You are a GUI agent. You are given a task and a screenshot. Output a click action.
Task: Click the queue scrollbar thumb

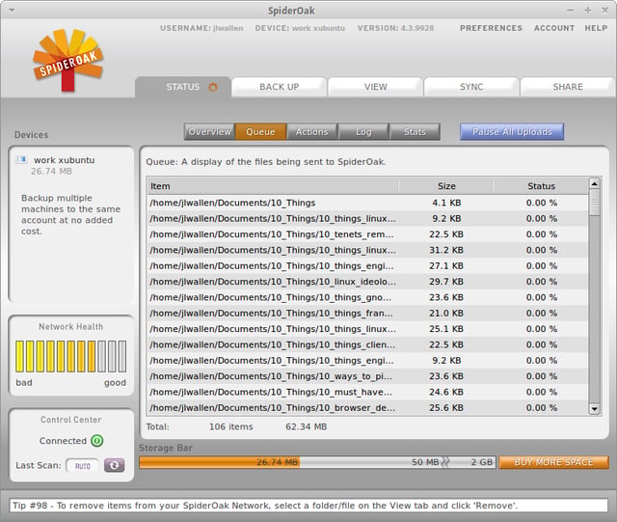pos(594,203)
